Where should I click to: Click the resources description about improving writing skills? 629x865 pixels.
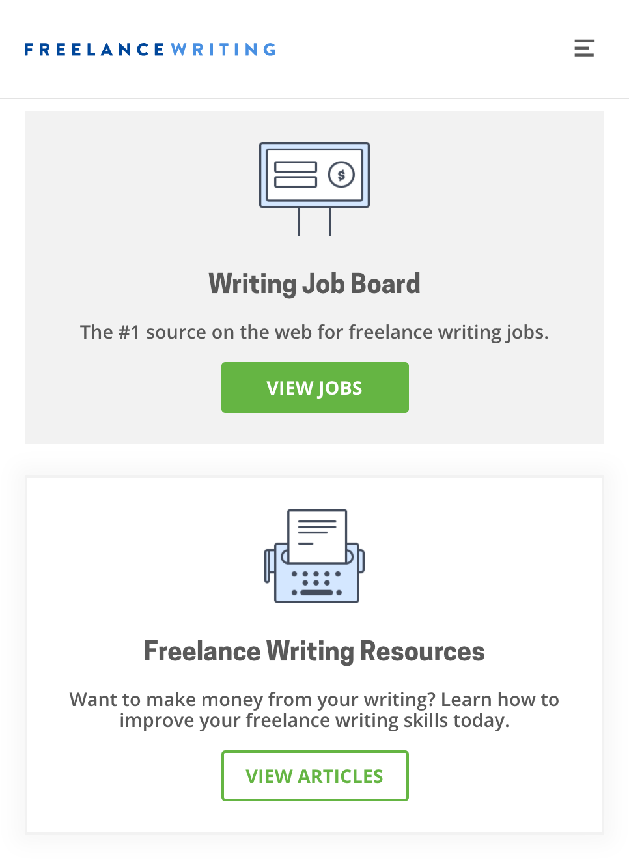coord(313,709)
